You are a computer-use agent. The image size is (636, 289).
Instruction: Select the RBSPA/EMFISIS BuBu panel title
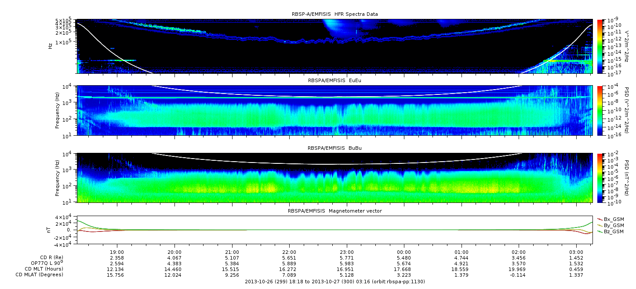click(x=334, y=148)
